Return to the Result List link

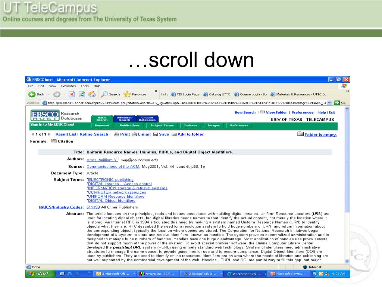(x=66, y=134)
